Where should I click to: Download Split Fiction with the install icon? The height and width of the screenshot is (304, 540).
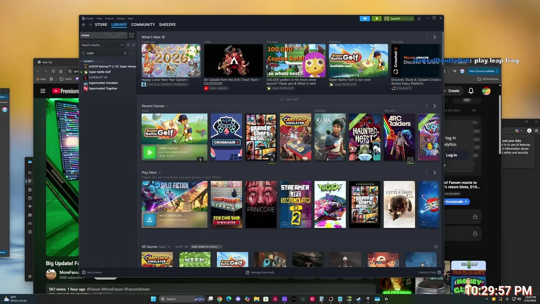click(x=149, y=220)
